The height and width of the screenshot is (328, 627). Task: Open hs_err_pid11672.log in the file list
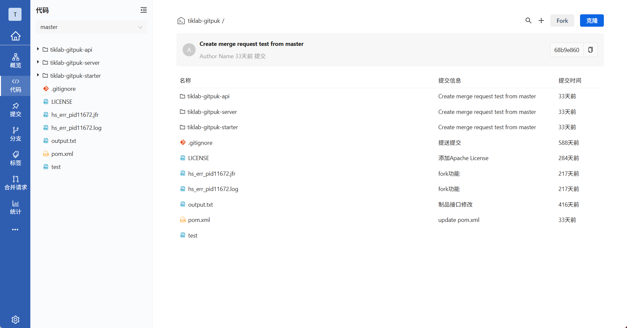213,189
